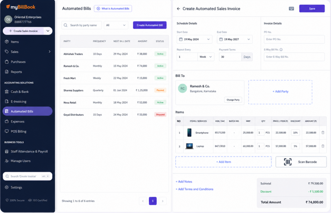Image resolution: width=331 pixels, height=213 pixels.
Task: Select Automated Bills in sidebar
Action: click(x=27, y=111)
